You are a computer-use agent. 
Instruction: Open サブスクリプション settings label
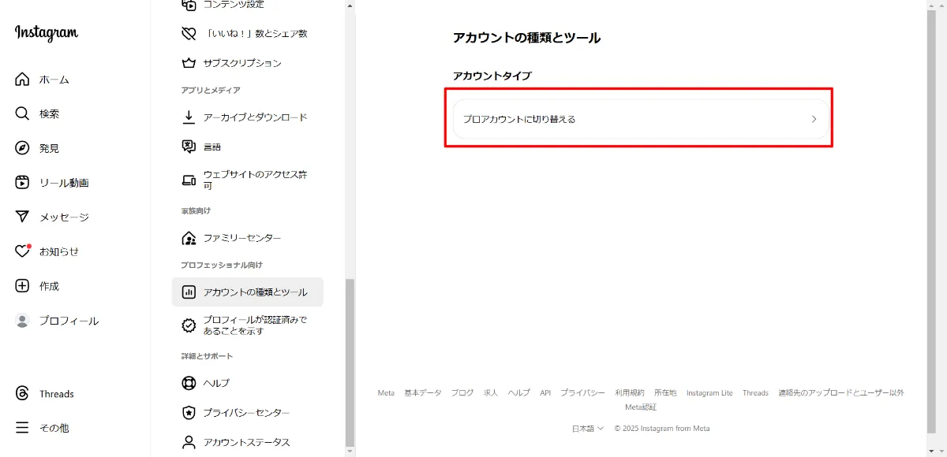242,63
